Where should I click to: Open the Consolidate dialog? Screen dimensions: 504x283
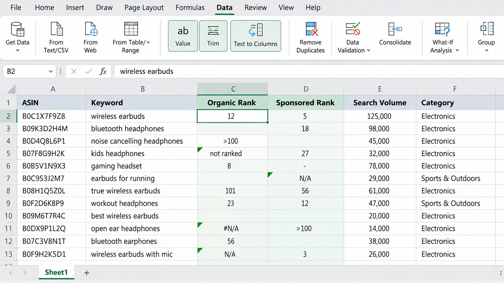[x=395, y=34]
